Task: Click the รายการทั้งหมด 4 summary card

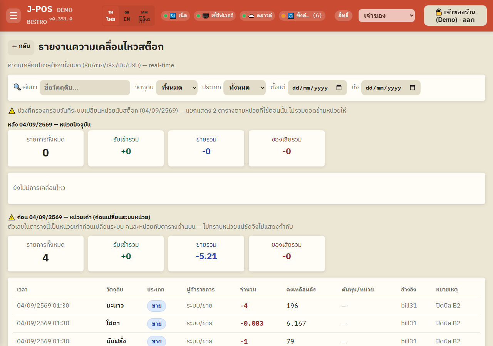Action: [45, 254]
